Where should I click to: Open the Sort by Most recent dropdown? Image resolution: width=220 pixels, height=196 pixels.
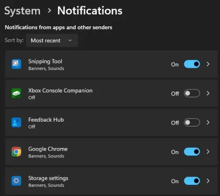pyautogui.click(x=52, y=41)
